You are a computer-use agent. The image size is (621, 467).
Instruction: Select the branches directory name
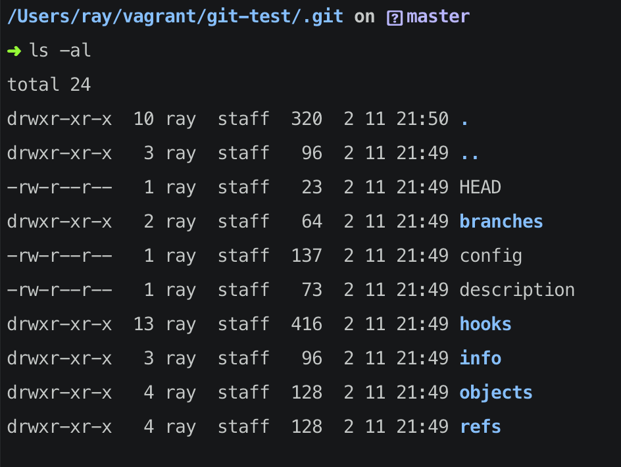coord(501,222)
